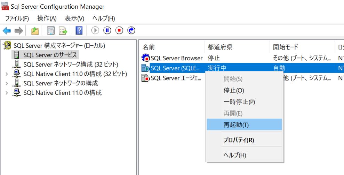
Task: Select SQL Native Client 11.0 の構成 (32 ビット) label
Action: tap(75, 74)
